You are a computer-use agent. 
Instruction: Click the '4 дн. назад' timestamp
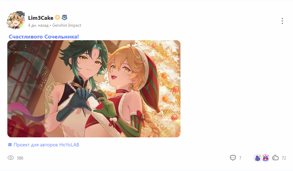(x=38, y=25)
